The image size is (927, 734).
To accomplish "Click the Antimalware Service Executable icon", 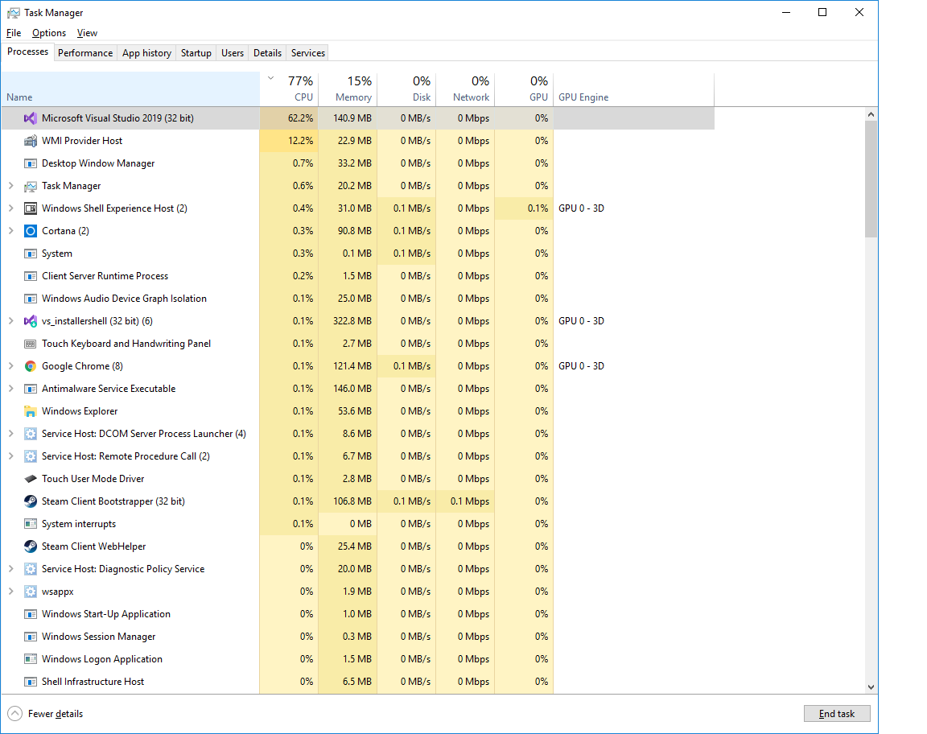I will click(30, 389).
